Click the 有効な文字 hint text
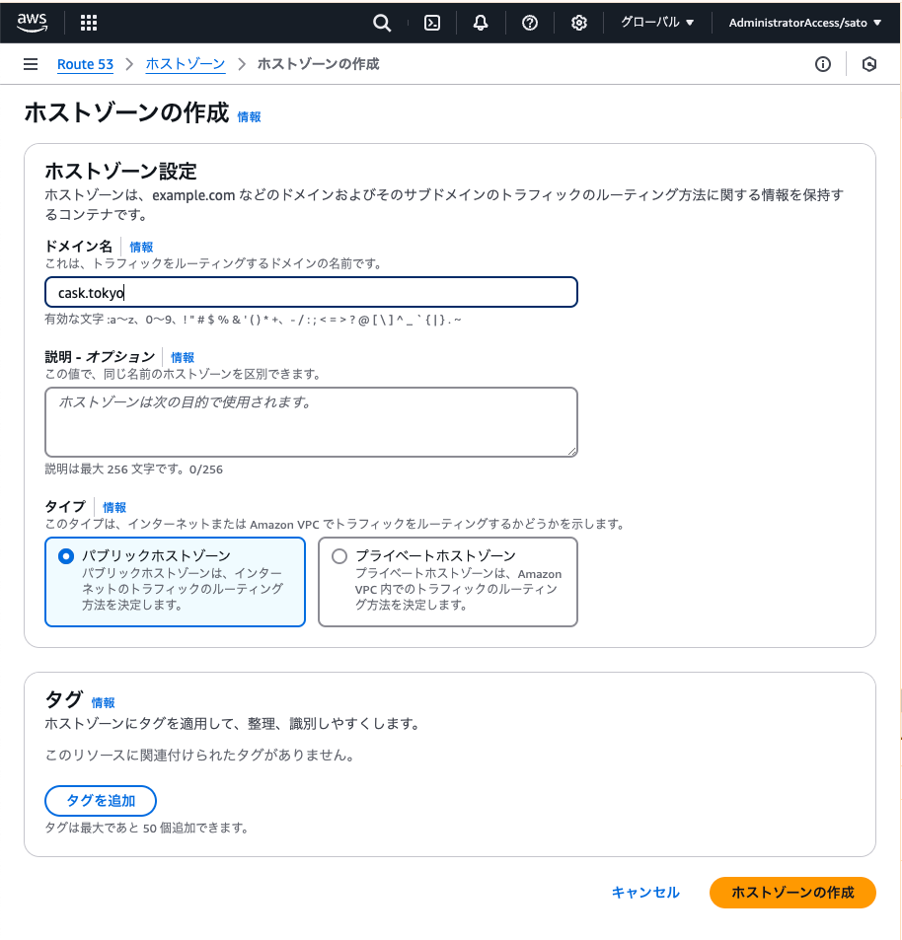This screenshot has height=940, width=902. pyautogui.click(x=253, y=320)
